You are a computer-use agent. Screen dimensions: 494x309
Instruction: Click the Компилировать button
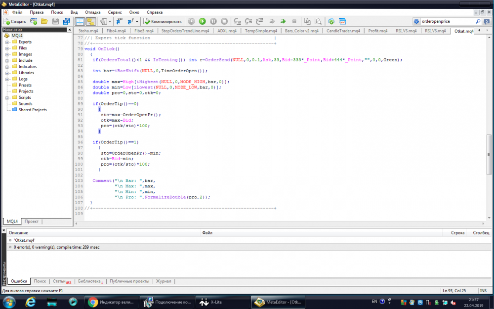click(163, 21)
